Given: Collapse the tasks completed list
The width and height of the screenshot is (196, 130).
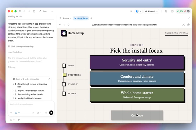Looking at the screenshot, I should click(x=49, y=79).
